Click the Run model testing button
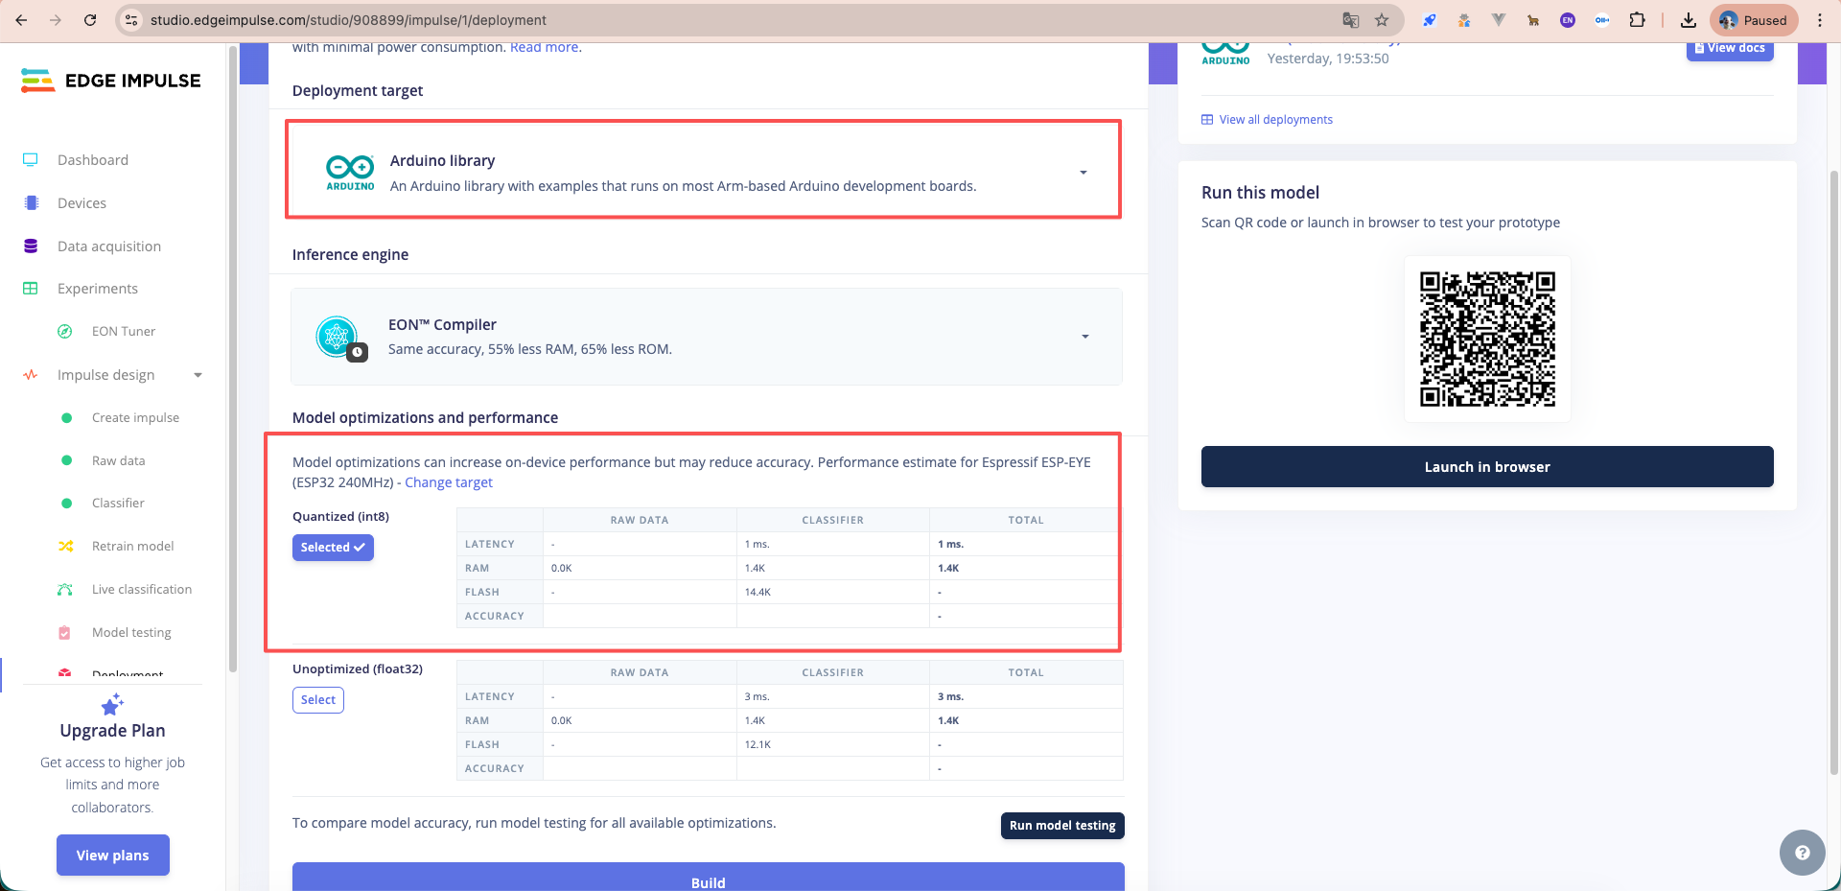This screenshot has width=1841, height=891. 1061,826
